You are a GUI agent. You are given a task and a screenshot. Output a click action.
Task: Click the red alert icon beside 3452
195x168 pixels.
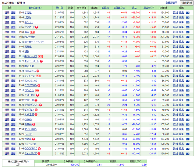(36, 110)
